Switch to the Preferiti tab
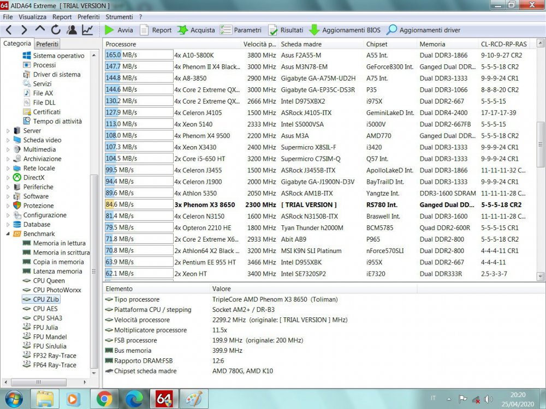The height and width of the screenshot is (409, 546). point(48,44)
